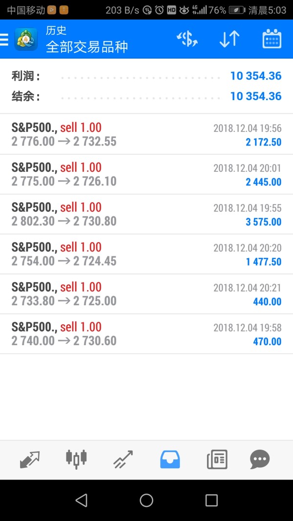The height and width of the screenshot is (521, 293).
Task: Select the trade closed at 2 726.10
Action: tap(146, 174)
